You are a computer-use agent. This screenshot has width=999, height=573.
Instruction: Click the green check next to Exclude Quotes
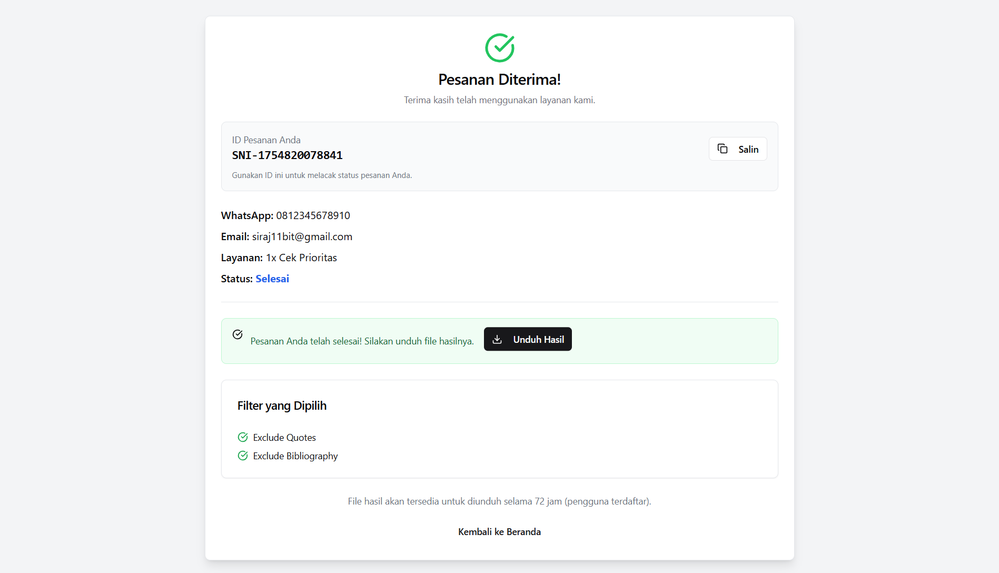coord(243,437)
